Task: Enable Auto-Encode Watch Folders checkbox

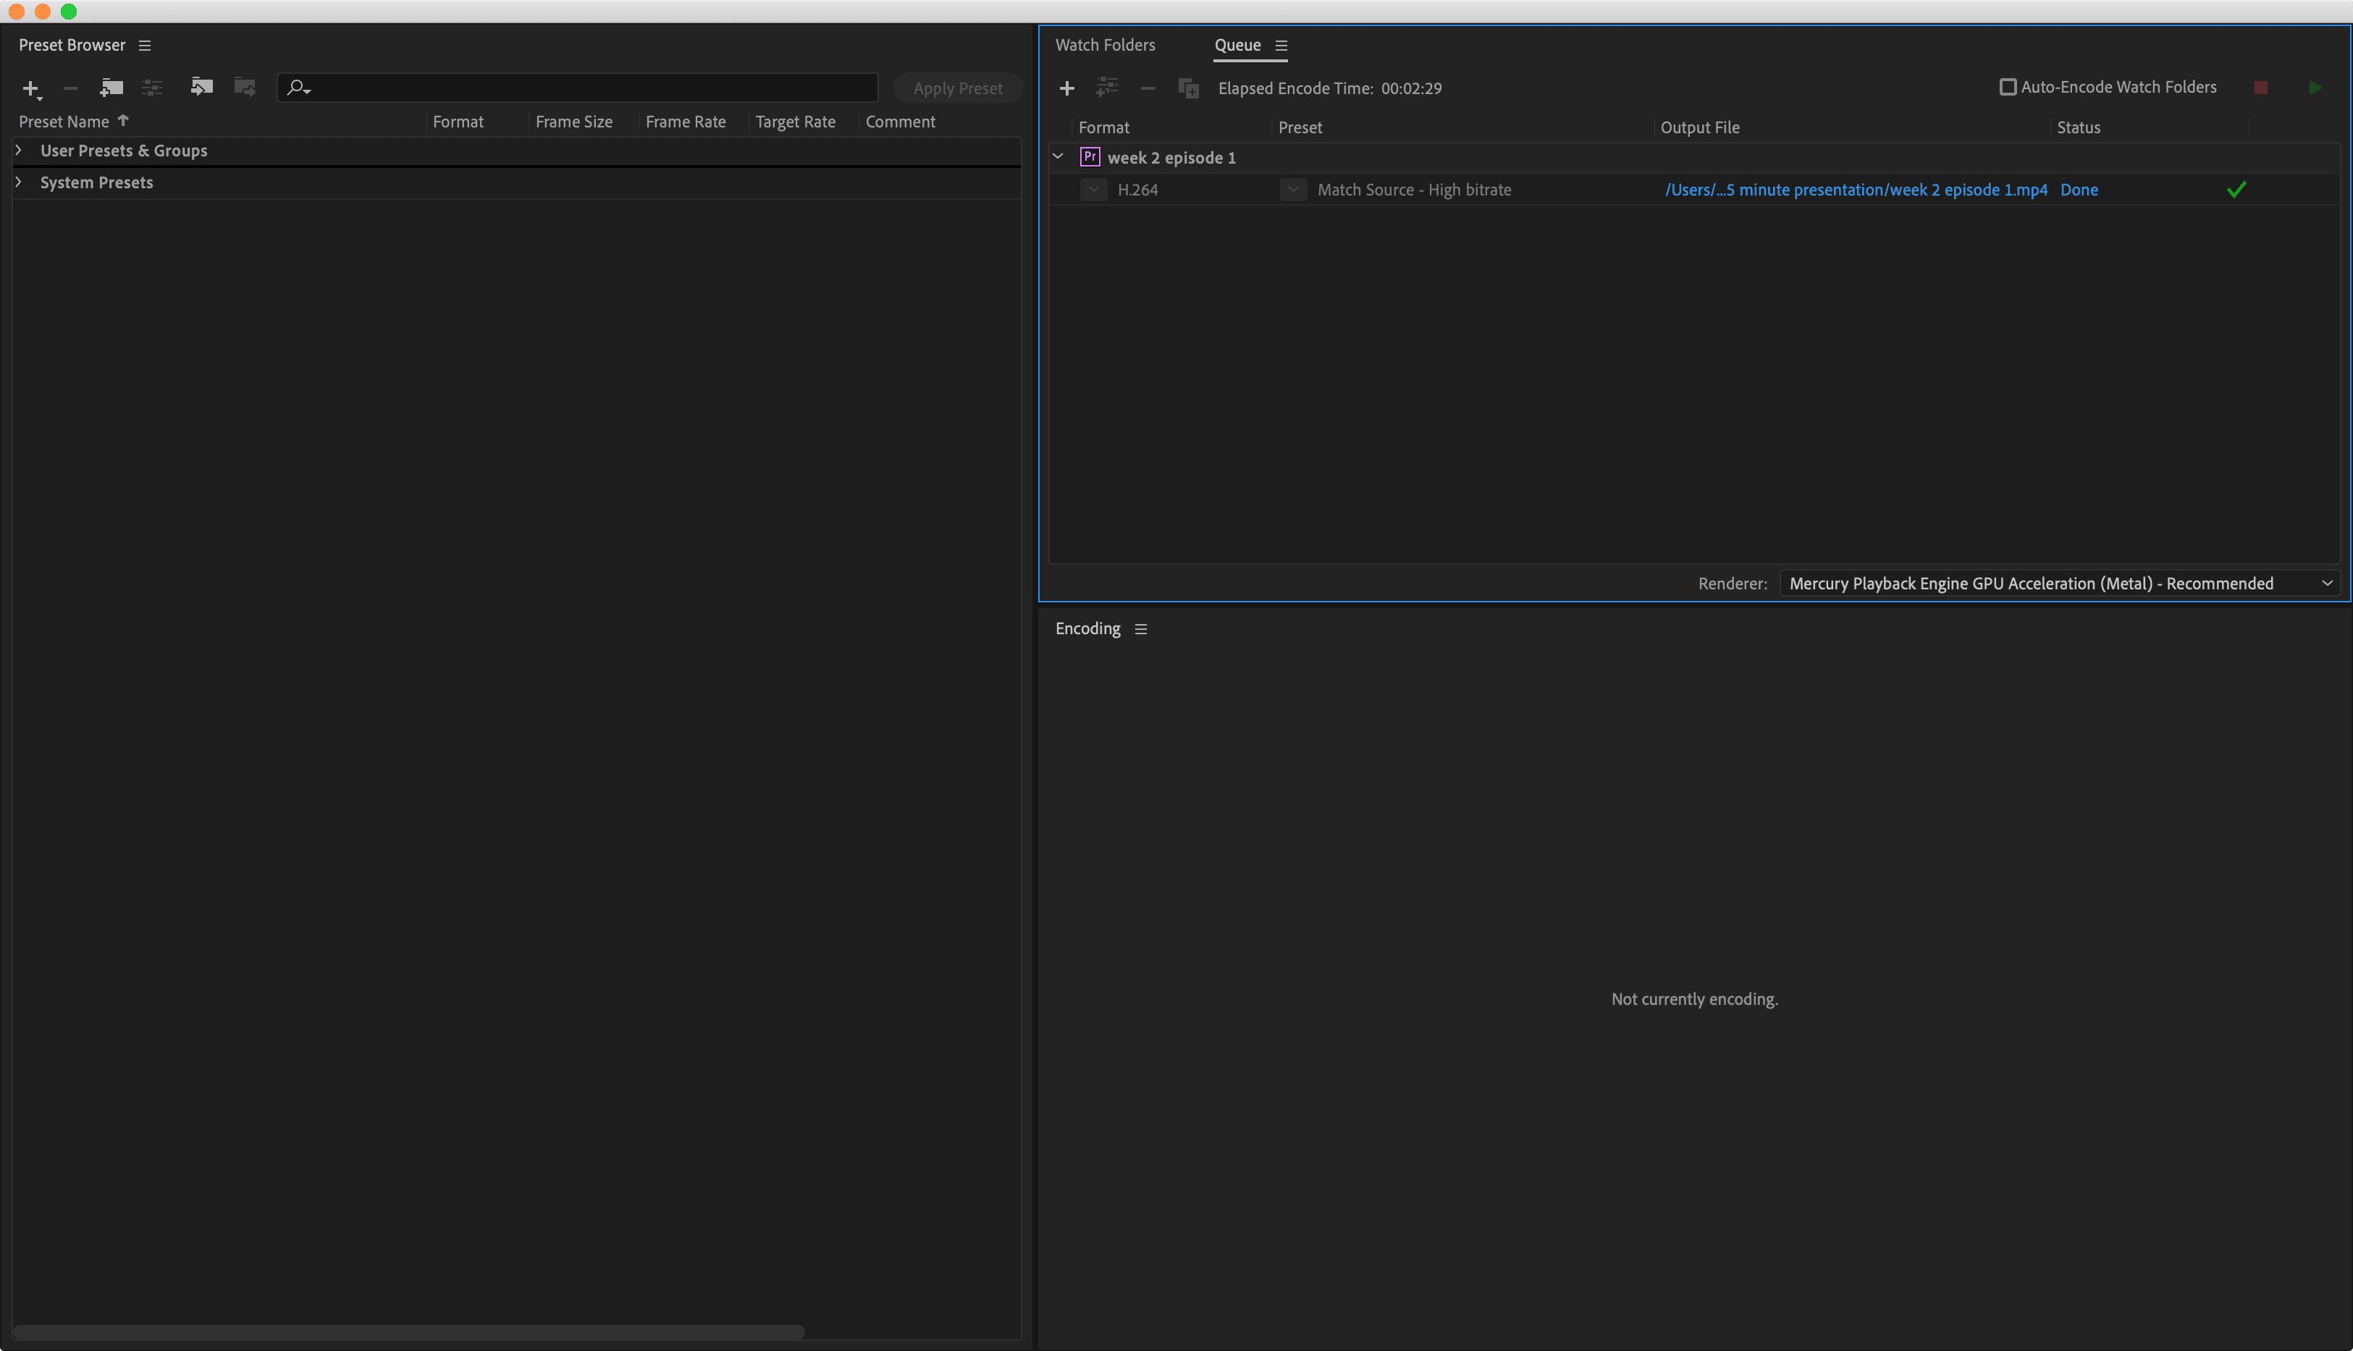Action: click(2008, 87)
